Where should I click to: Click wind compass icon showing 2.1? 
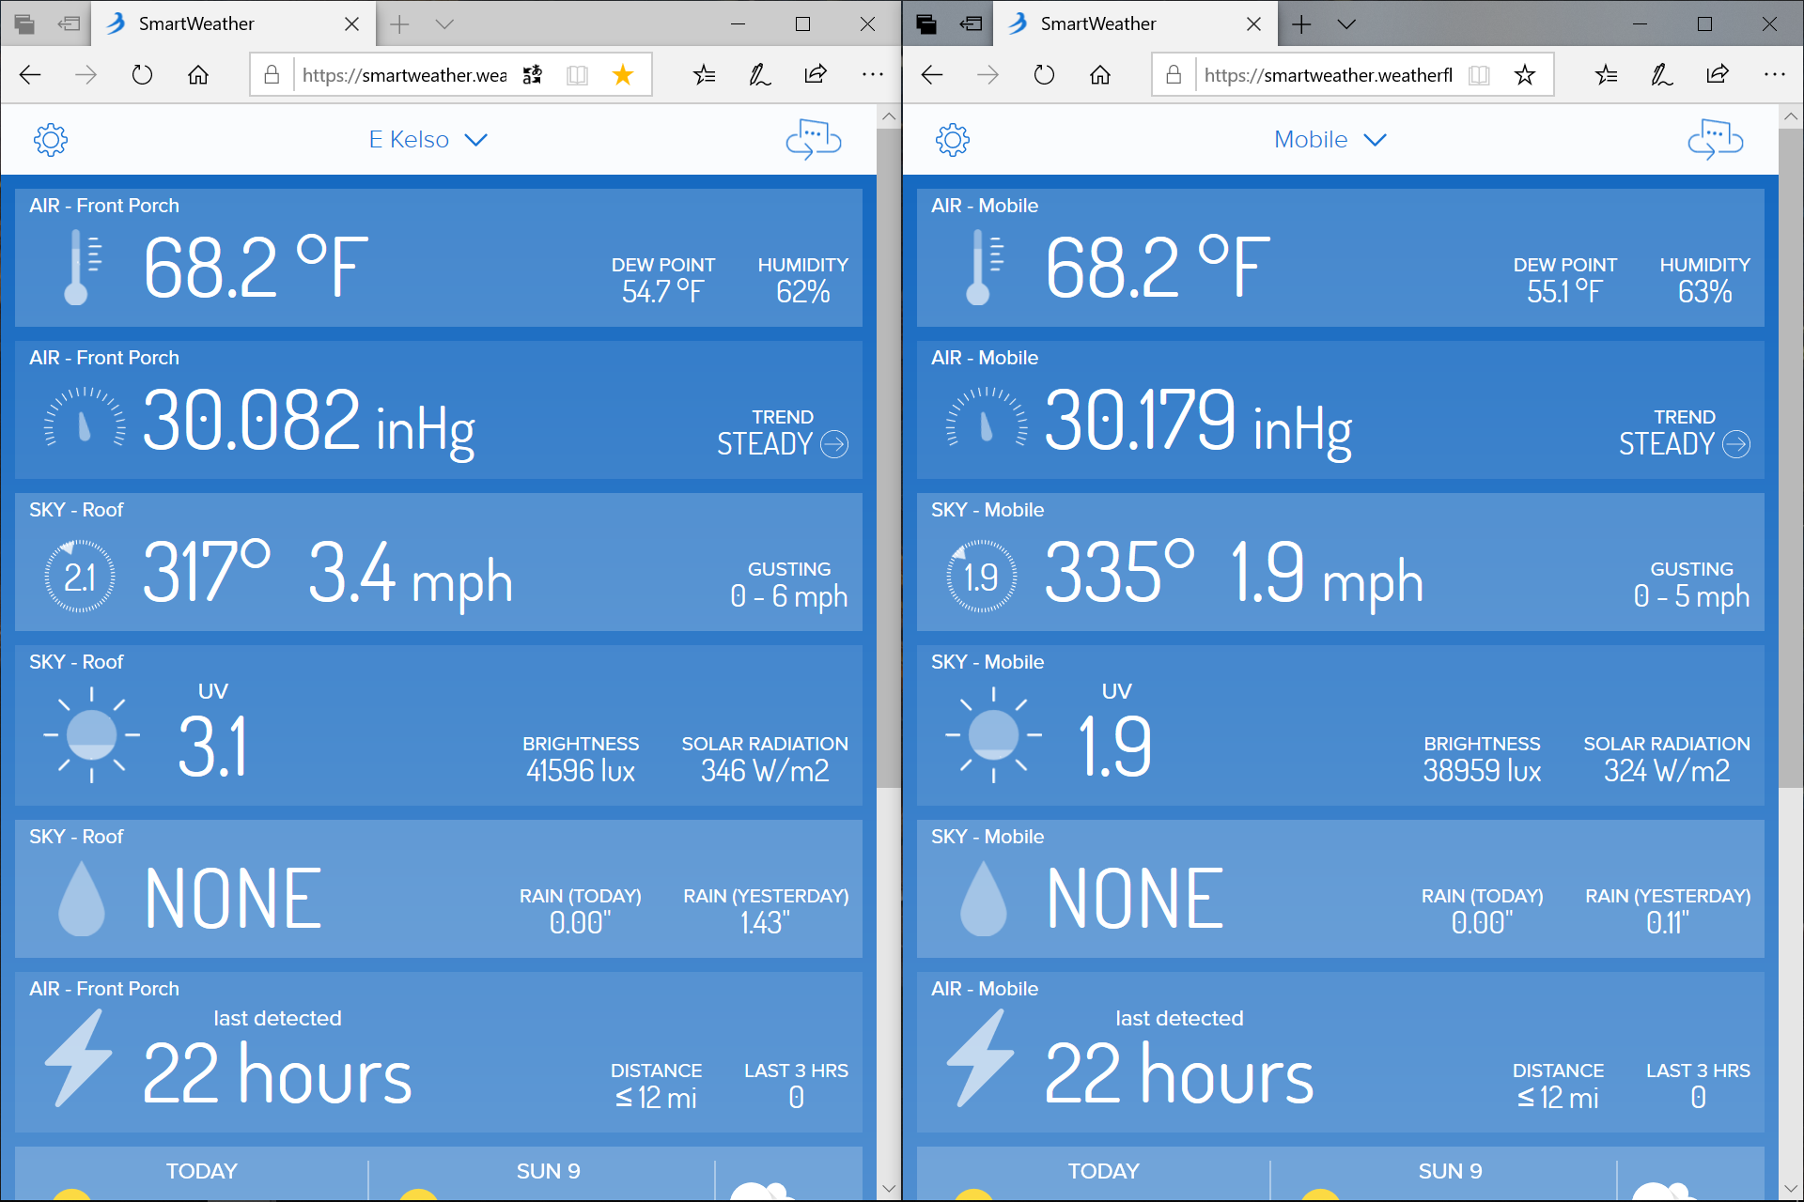coord(80,577)
